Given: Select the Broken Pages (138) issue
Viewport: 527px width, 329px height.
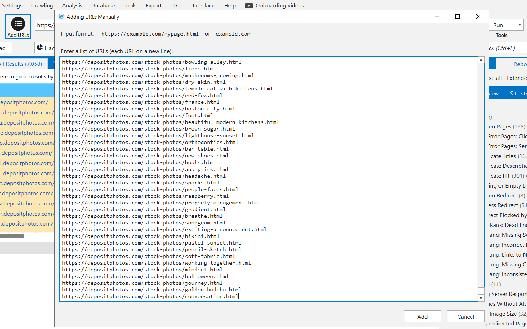Looking at the screenshot, I should [x=507, y=126].
